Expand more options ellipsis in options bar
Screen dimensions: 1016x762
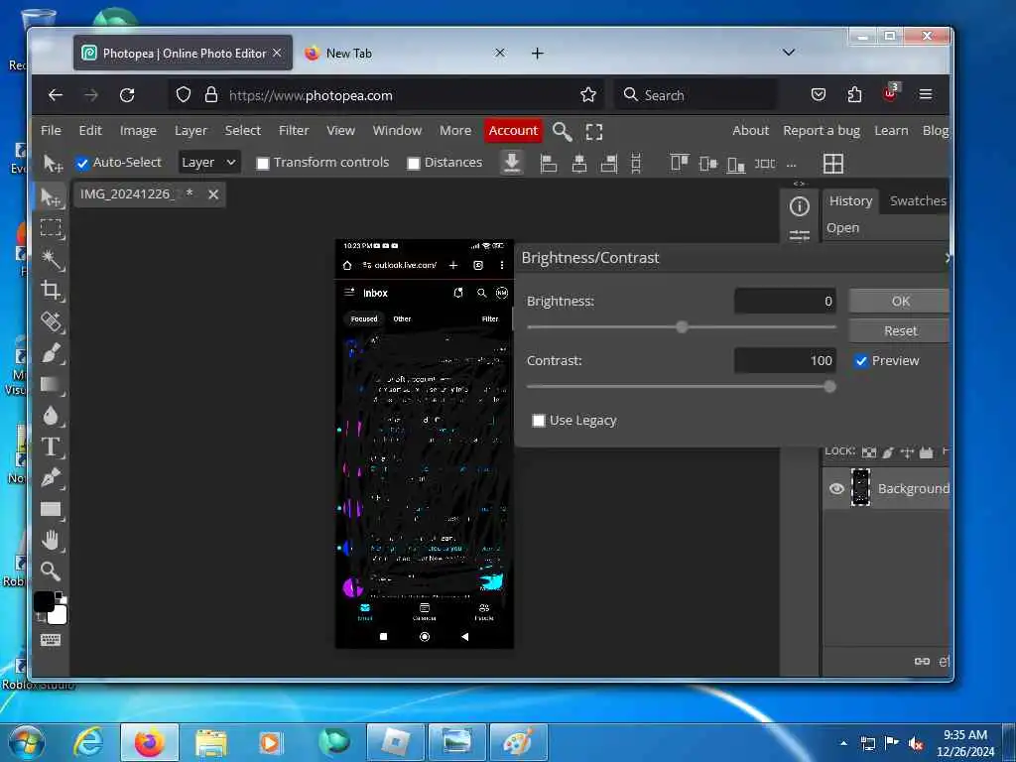click(791, 165)
